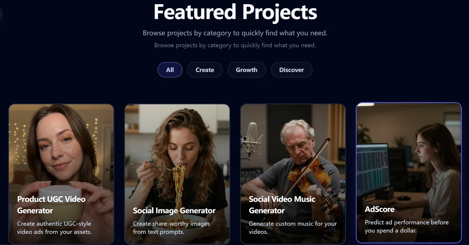Select the All filter tab
The height and width of the screenshot is (245, 469).
click(170, 70)
